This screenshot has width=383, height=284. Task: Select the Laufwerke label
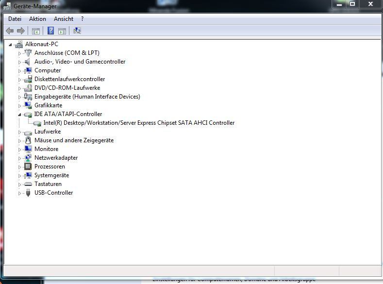click(48, 132)
